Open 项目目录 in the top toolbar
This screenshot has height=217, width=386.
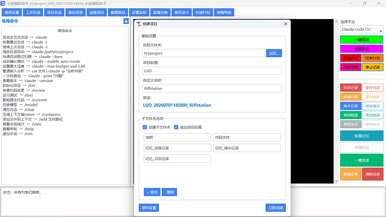tap(54, 12)
